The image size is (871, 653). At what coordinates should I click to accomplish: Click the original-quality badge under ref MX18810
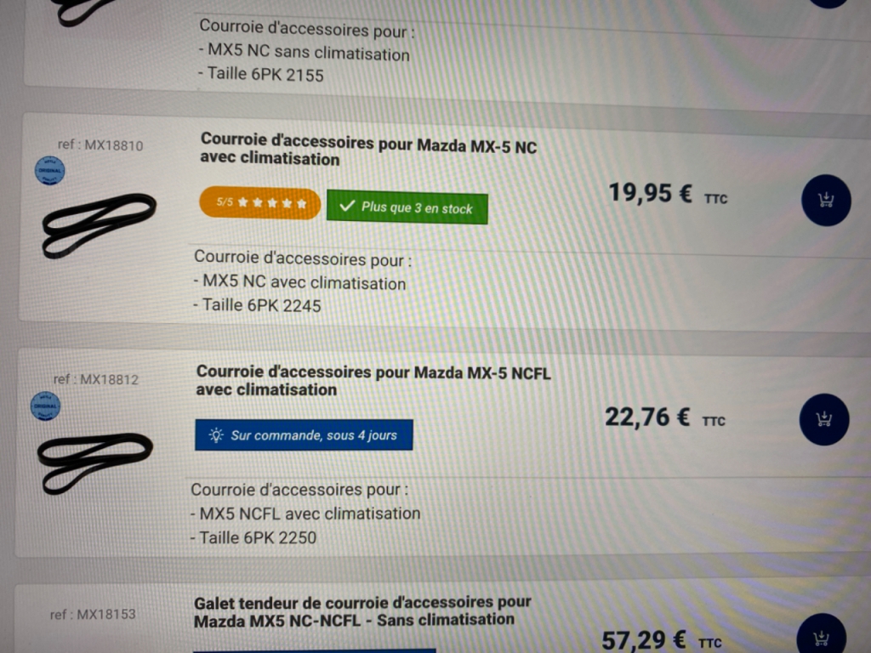pyautogui.click(x=50, y=170)
